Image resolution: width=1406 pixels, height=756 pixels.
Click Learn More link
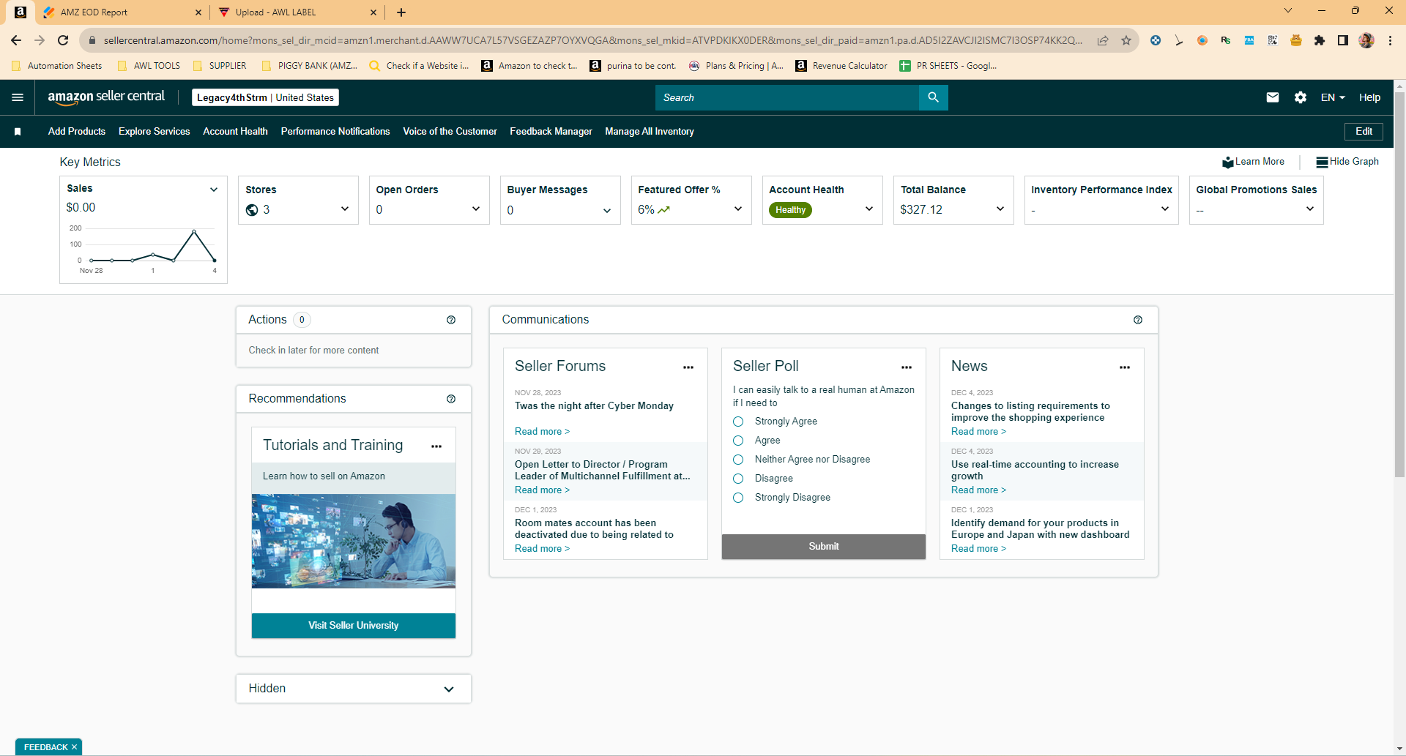1253,162
